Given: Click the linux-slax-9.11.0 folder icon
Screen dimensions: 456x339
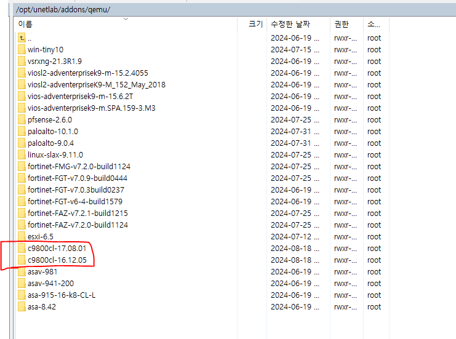Looking at the screenshot, I should [22, 154].
